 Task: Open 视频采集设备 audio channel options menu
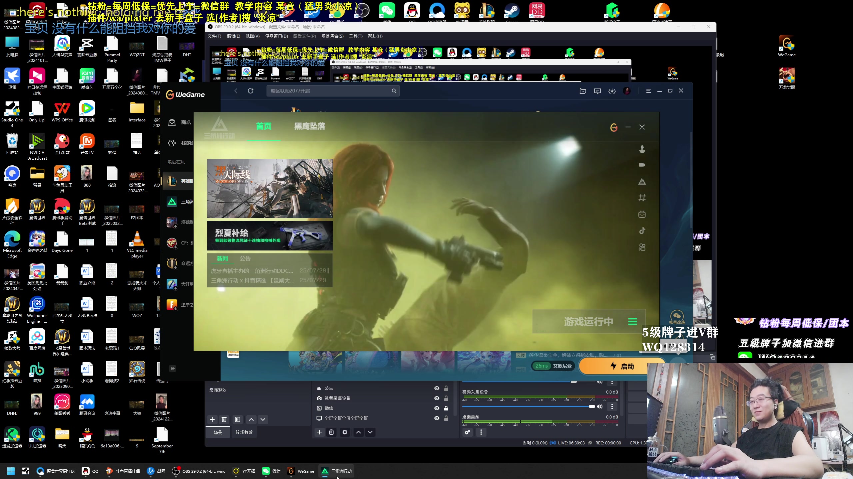tap(612, 406)
